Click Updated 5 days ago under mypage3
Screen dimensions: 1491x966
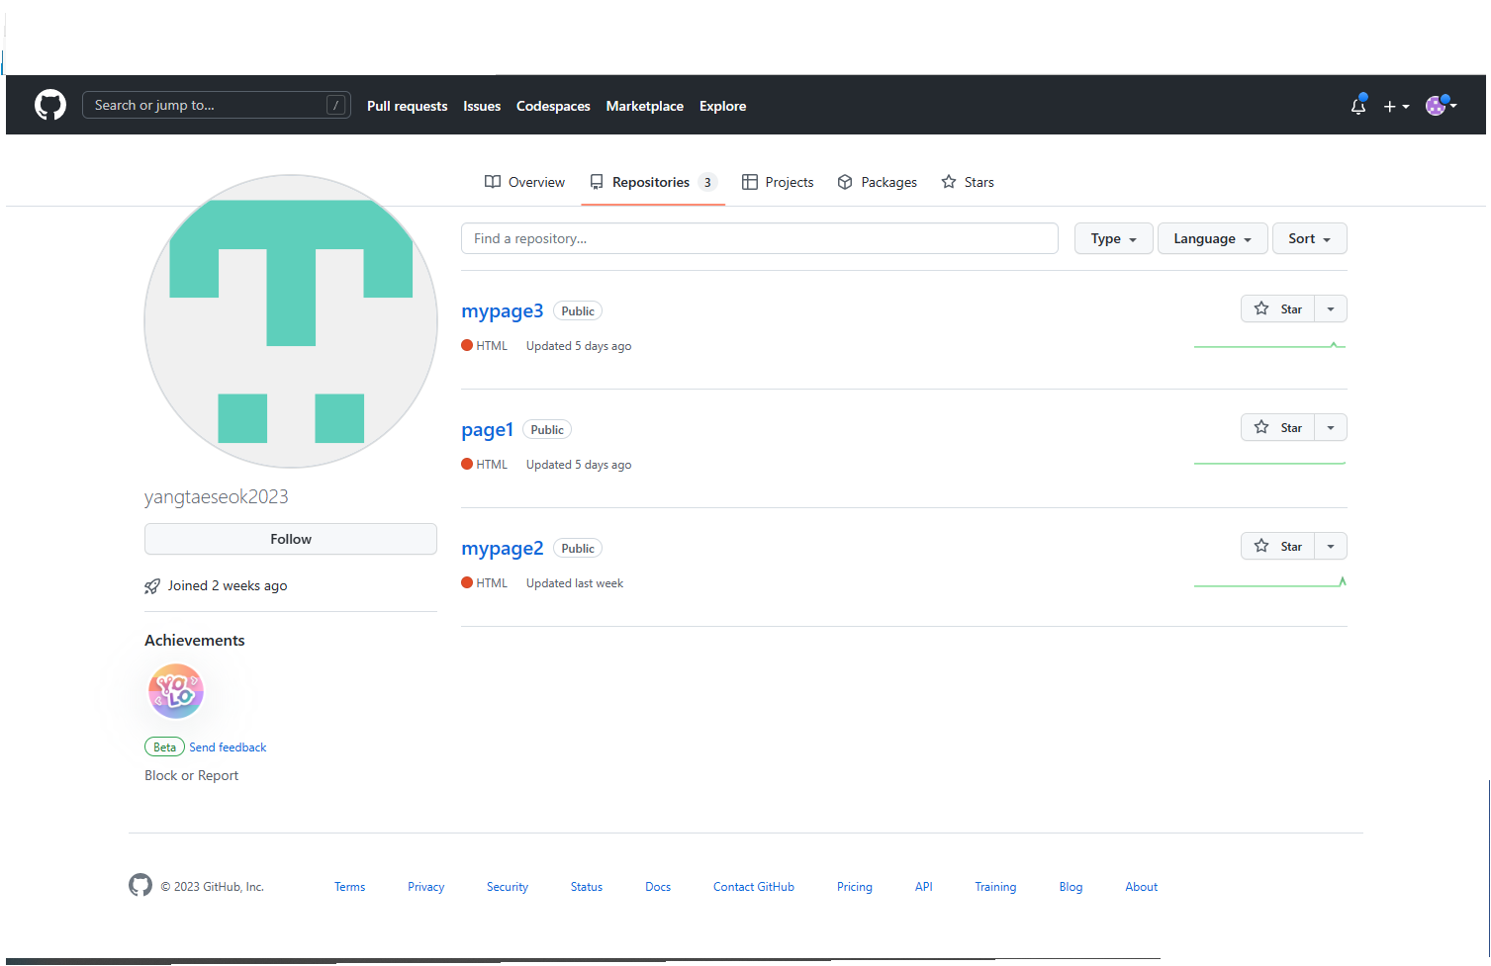(579, 346)
